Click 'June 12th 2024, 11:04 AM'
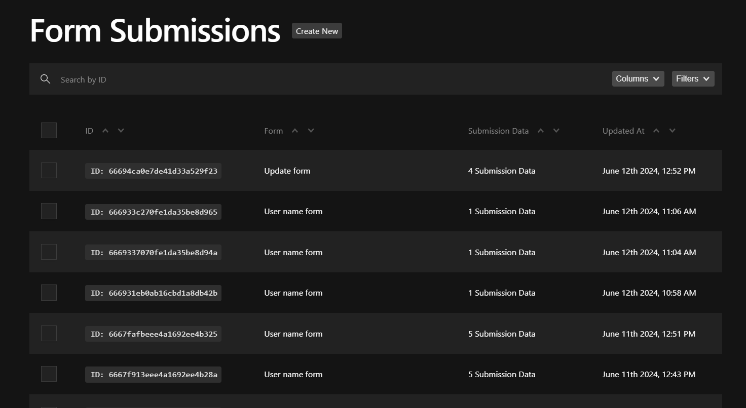The width and height of the screenshot is (746, 408). [x=649, y=252]
